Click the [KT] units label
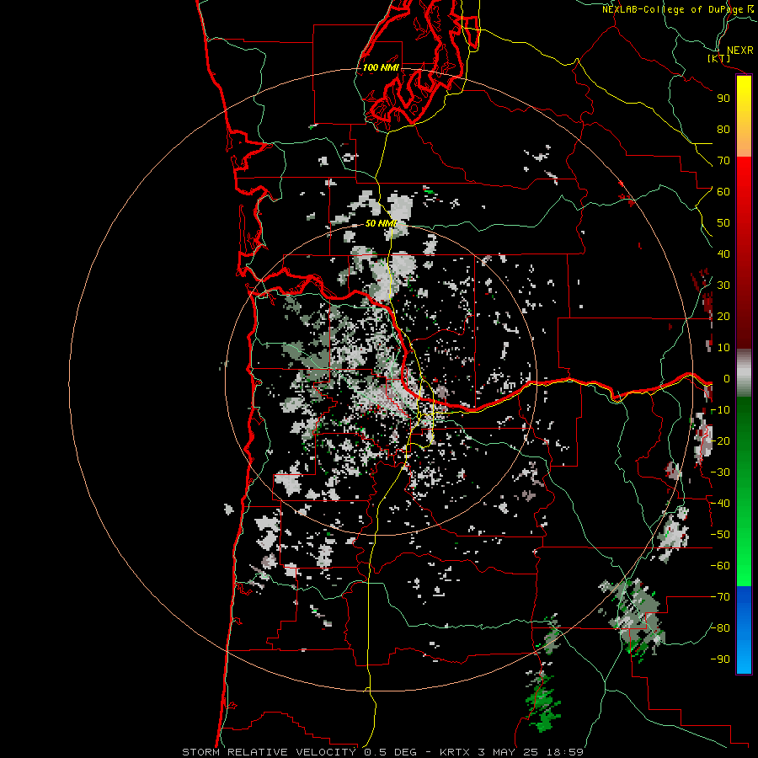 click(719, 58)
